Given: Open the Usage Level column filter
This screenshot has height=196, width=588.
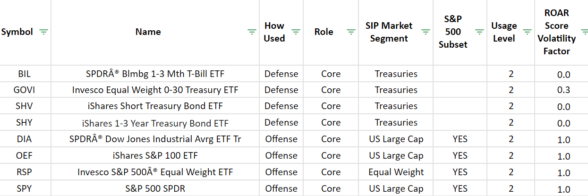Looking at the screenshot, I should coord(528,32).
